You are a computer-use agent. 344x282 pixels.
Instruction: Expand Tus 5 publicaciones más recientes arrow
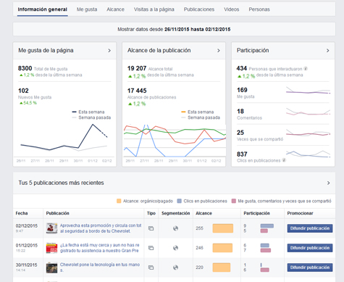[x=328, y=183]
